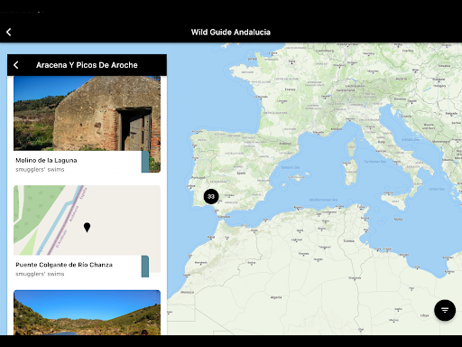This screenshot has height=347, width=462.
Task: Click smugglers' swims under Puente Colgante
Action: click(40, 274)
